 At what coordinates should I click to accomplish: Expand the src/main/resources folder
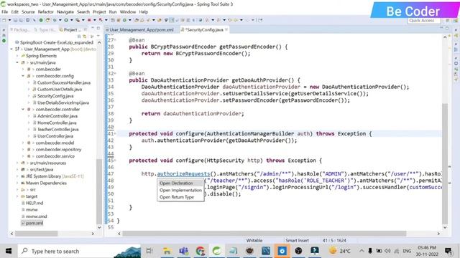pos(17,163)
